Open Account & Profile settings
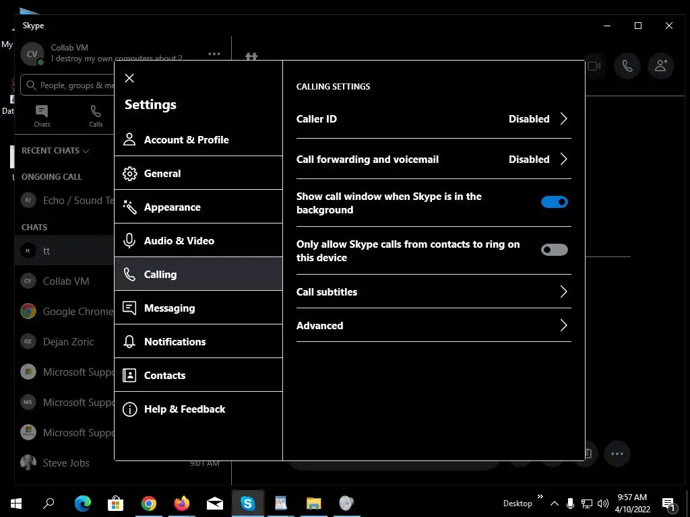Image resolution: width=690 pixels, height=517 pixels. coord(198,140)
